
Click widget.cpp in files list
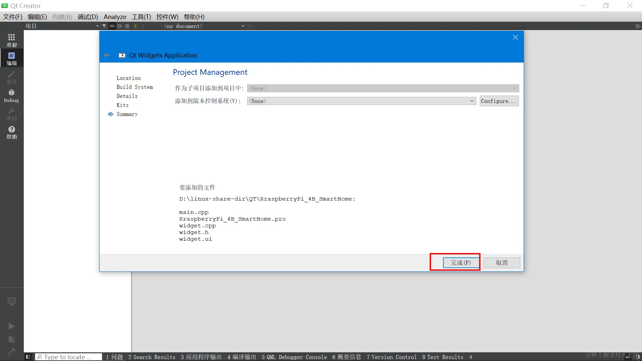(x=197, y=226)
